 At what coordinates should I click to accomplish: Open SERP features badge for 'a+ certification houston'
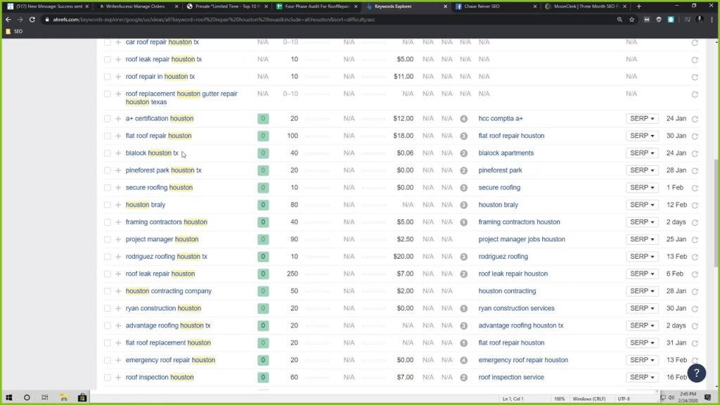[464, 119]
